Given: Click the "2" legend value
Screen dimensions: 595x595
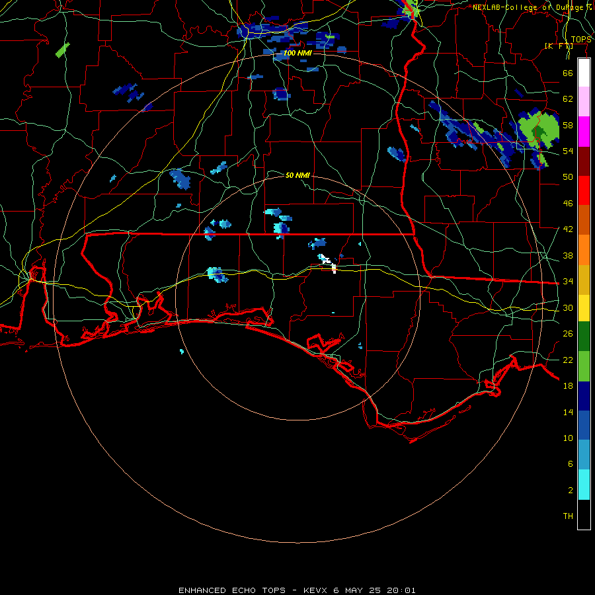Looking at the screenshot, I should click(x=571, y=491).
